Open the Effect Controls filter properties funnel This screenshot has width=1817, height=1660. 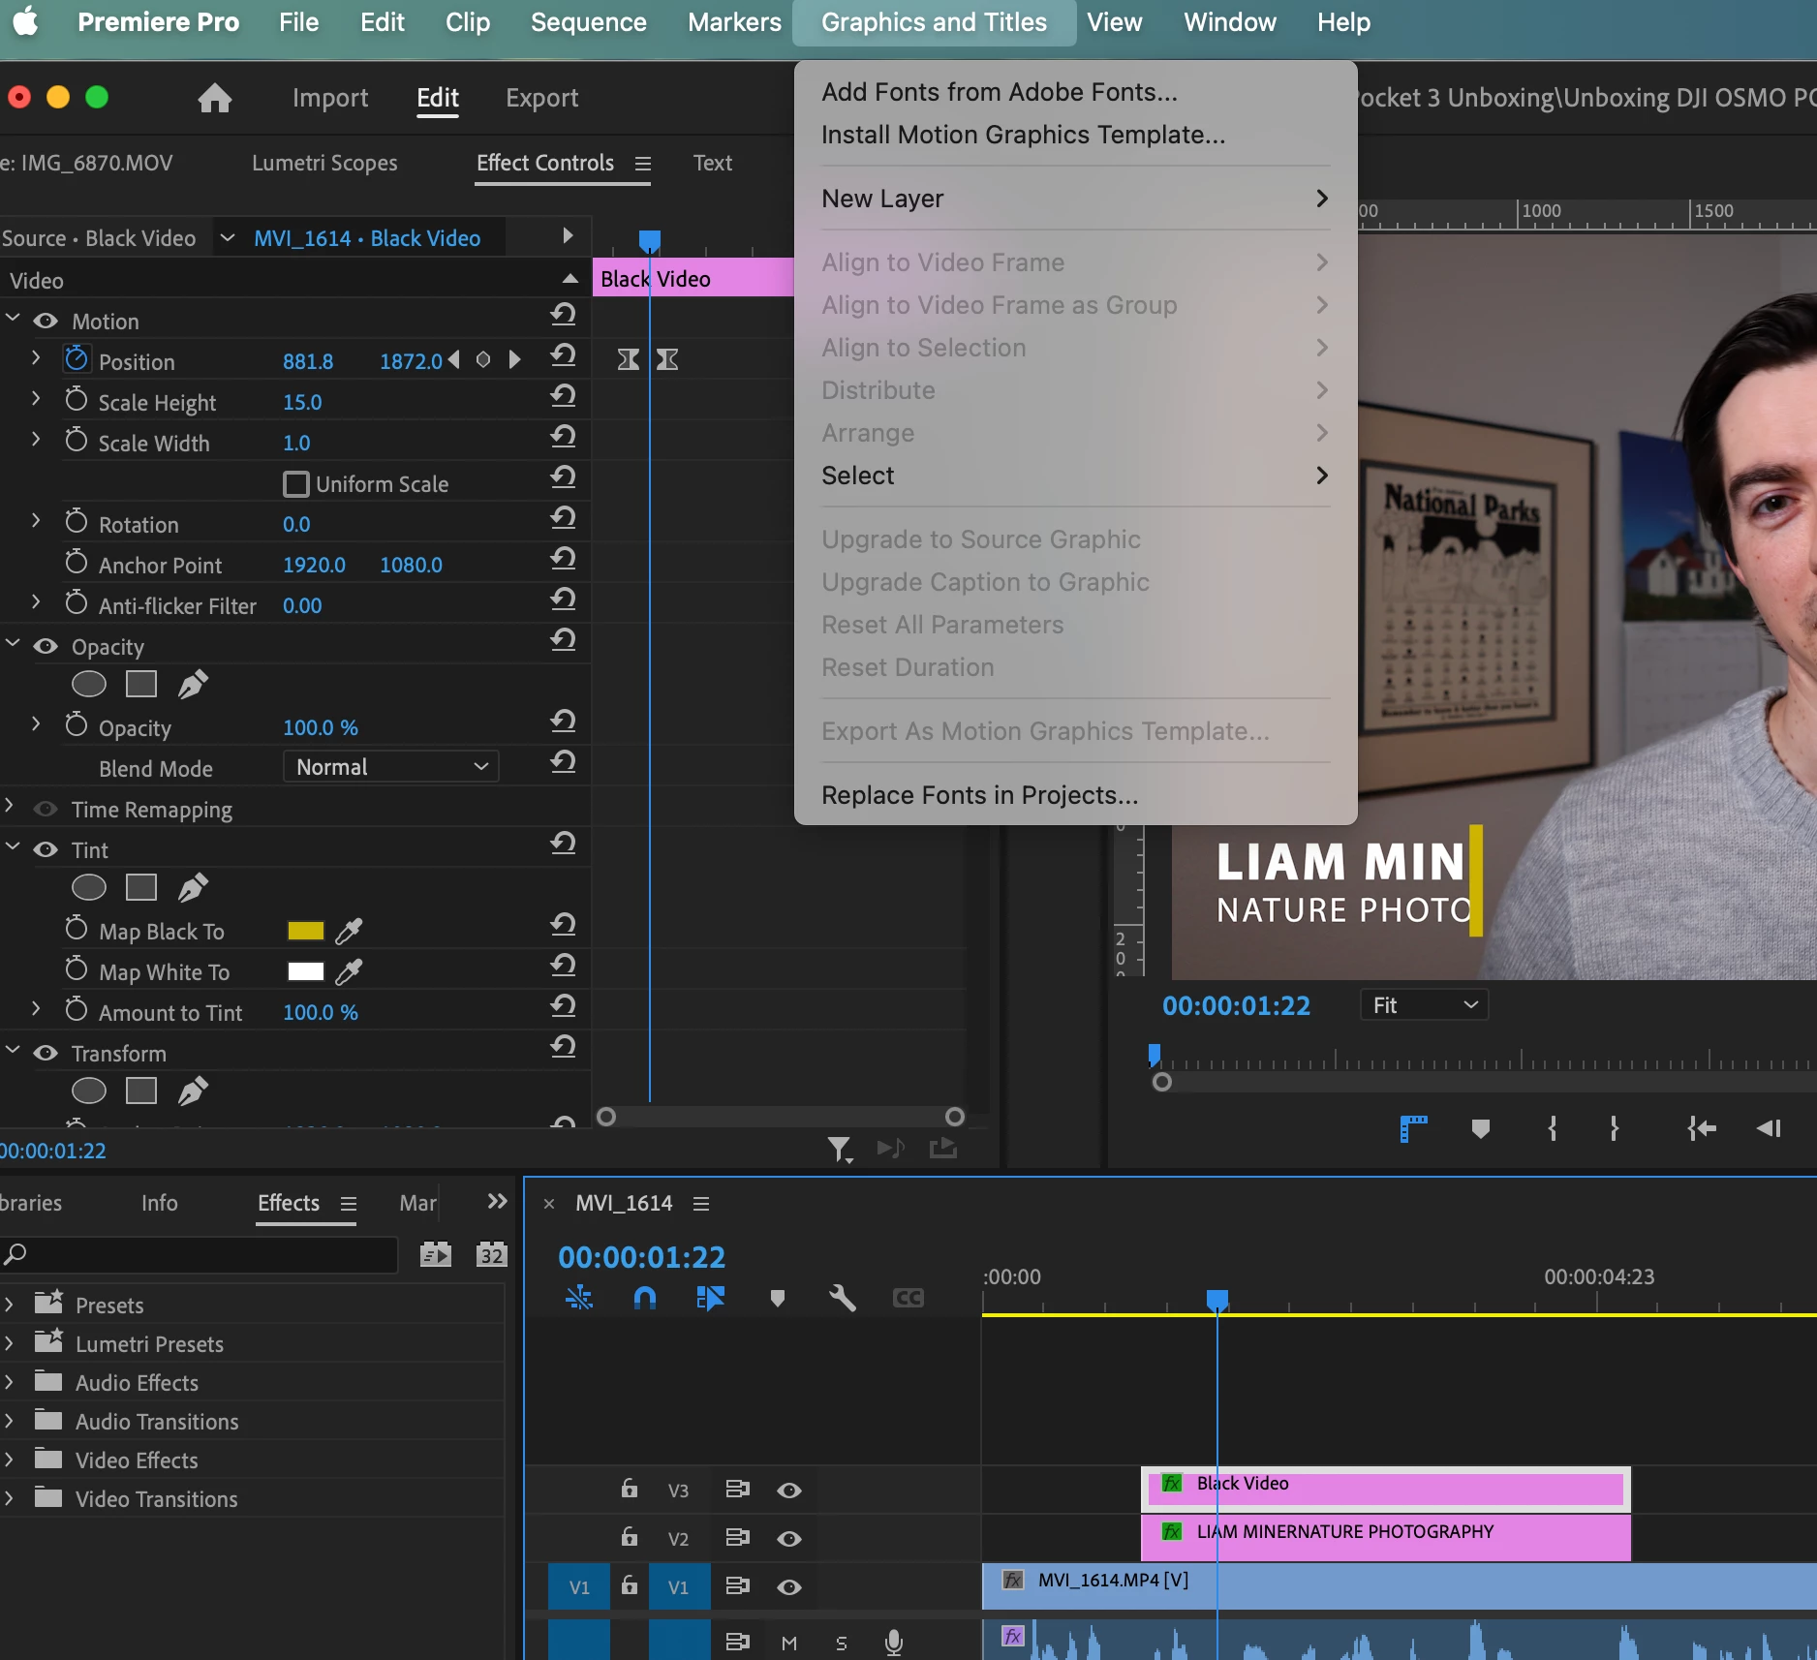point(840,1149)
